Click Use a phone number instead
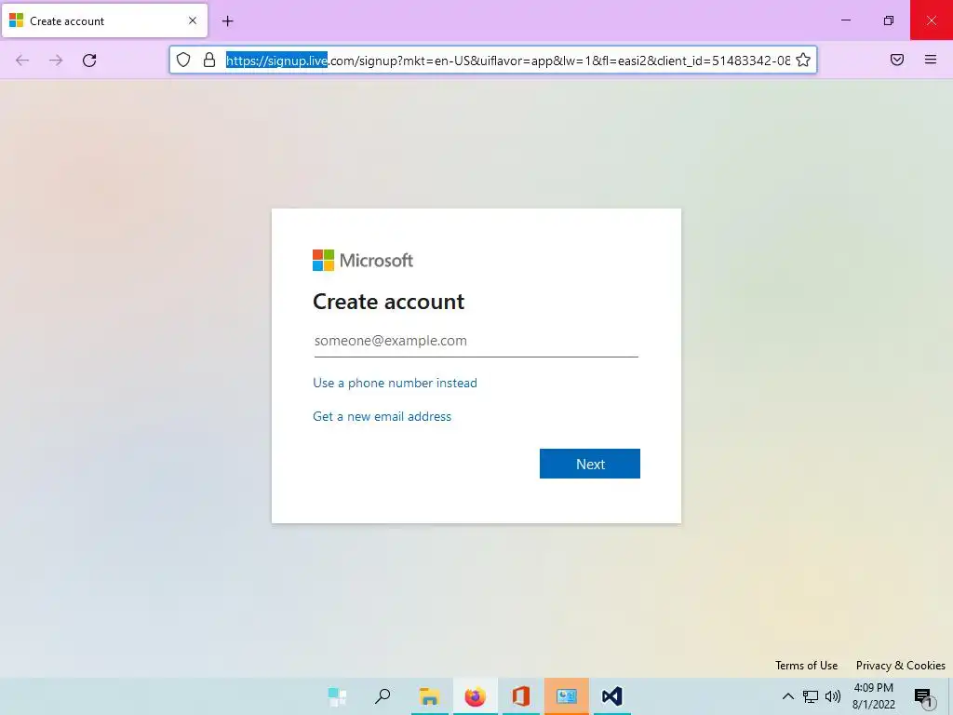953x715 pixels. click(x=395, y=383)
